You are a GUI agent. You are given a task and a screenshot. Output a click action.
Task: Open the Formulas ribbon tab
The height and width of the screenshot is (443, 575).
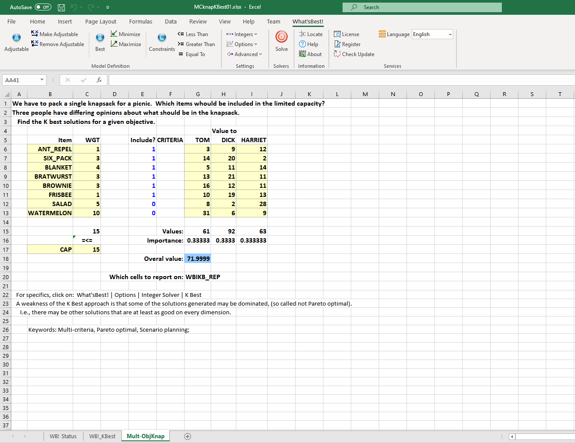coord(141,21)
